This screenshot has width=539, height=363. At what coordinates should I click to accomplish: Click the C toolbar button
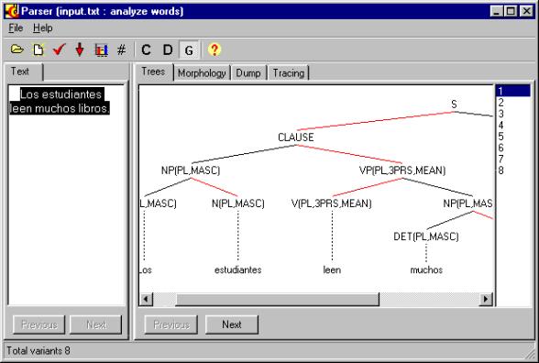[x=146, y=50]
